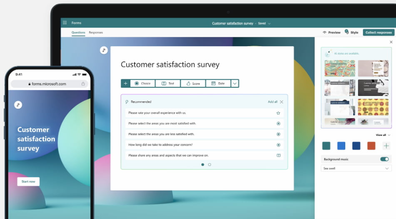
Task: Close the Style side panel
Action: tap(391, 42)
